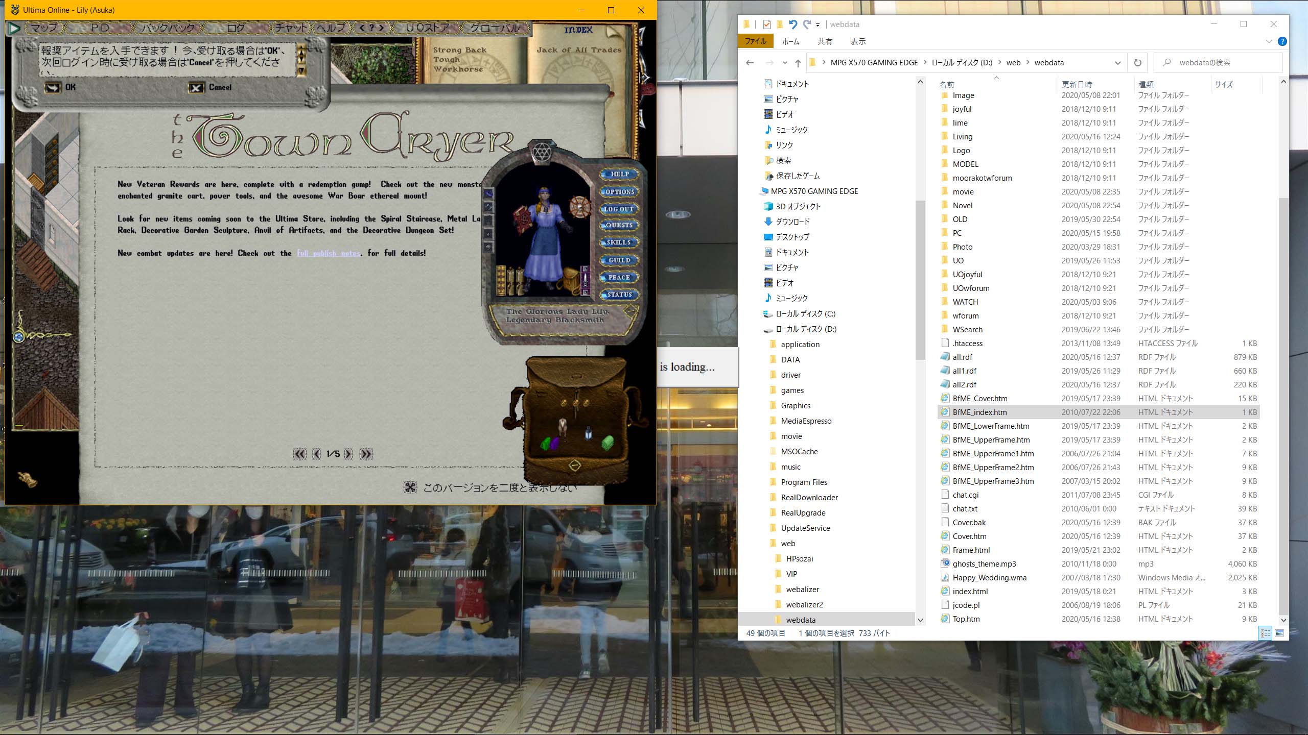Open recent locations dropdown in Explorer
The image size is (1308, 735).
pyautogui.click(x=785, y=63)
